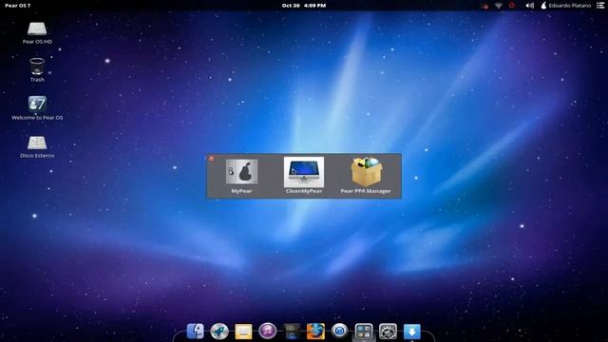
Task: Open Edoardo Platano user menu
Action: 566,6
